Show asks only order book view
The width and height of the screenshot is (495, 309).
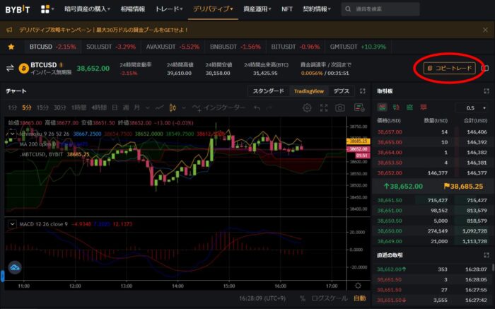tap(424, 107)
